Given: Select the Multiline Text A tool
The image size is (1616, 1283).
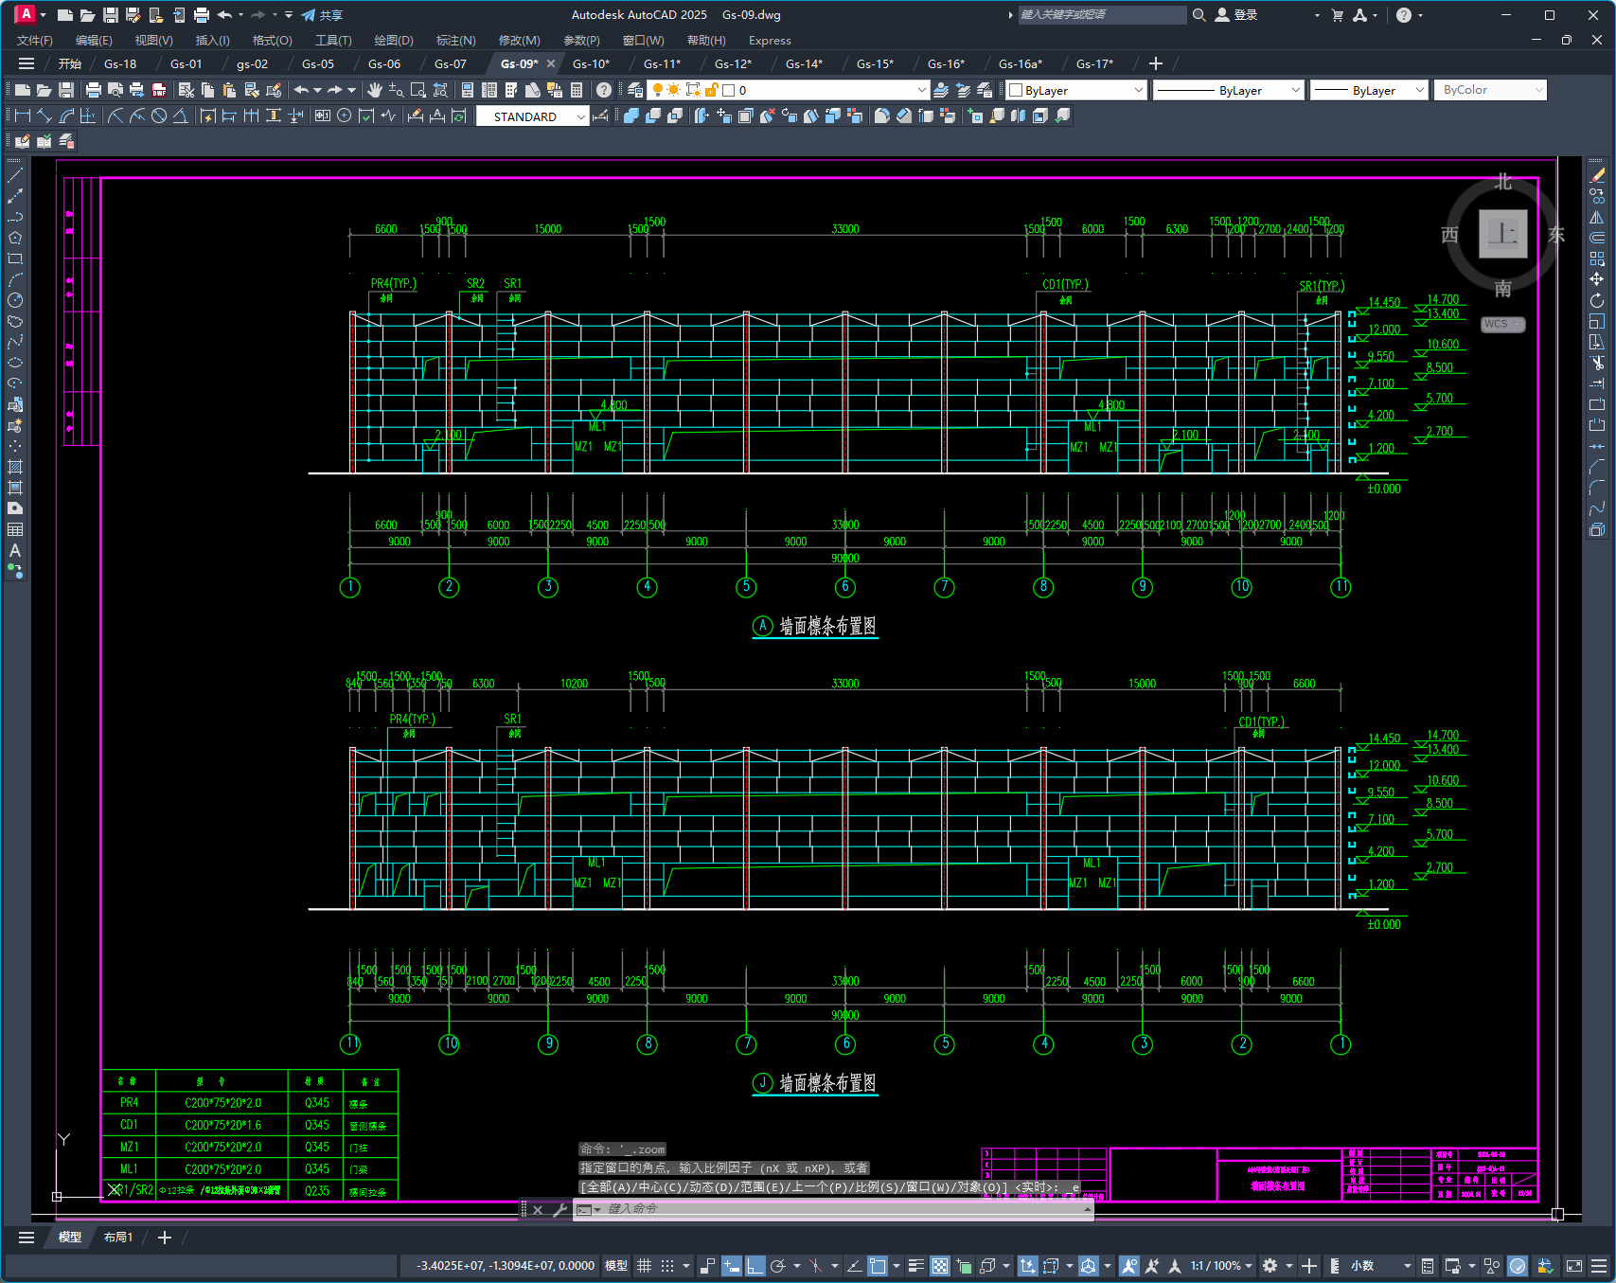Looking at the screenshot, I should 15,550.
